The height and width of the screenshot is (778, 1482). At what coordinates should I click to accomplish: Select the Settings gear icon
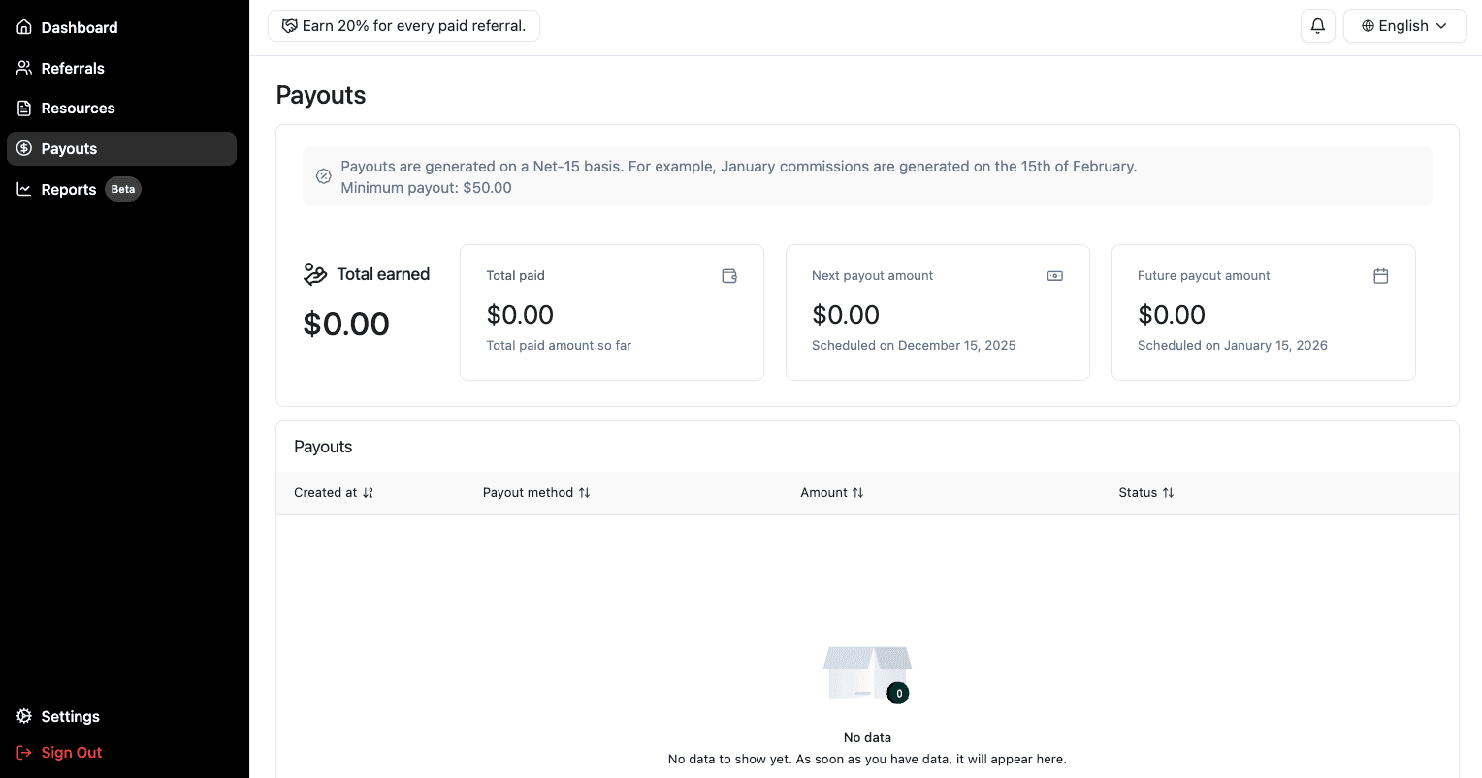coord(23,716)
